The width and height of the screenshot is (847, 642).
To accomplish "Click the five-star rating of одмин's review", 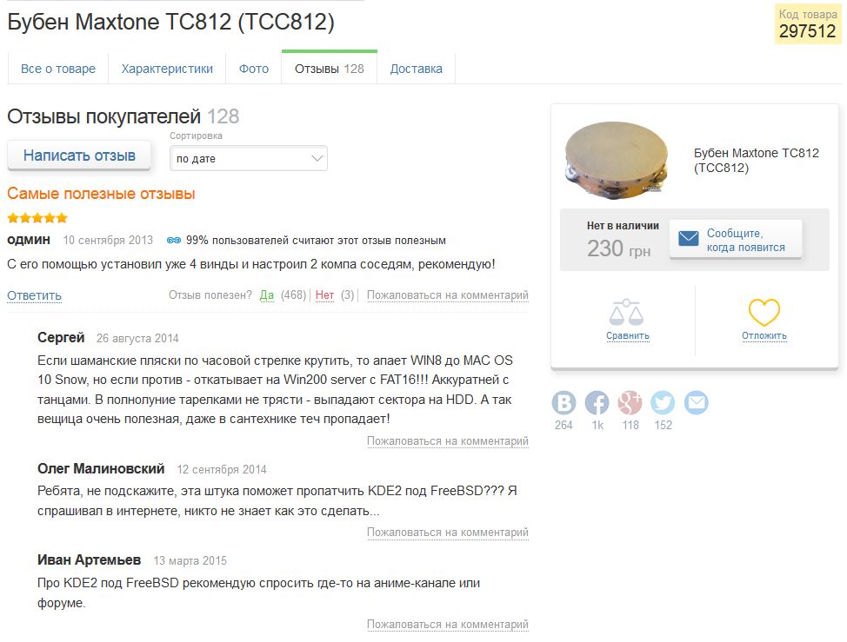I will (37, 218).
